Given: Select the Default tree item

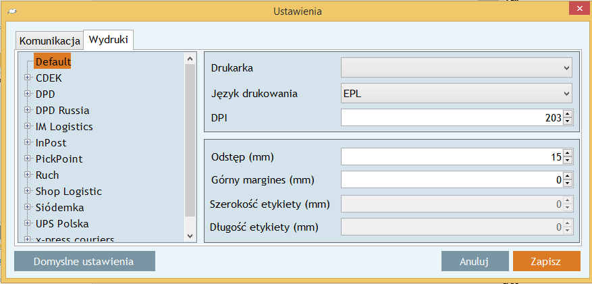Looking at the screenshot, I should point(53,61).
